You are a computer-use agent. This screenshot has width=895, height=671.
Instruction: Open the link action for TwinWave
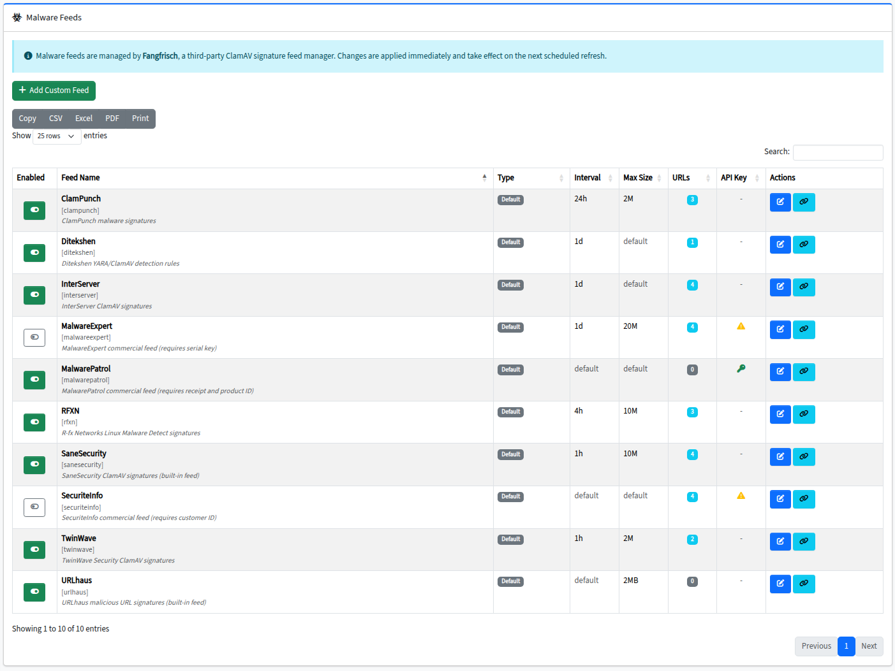pos(804,542)
